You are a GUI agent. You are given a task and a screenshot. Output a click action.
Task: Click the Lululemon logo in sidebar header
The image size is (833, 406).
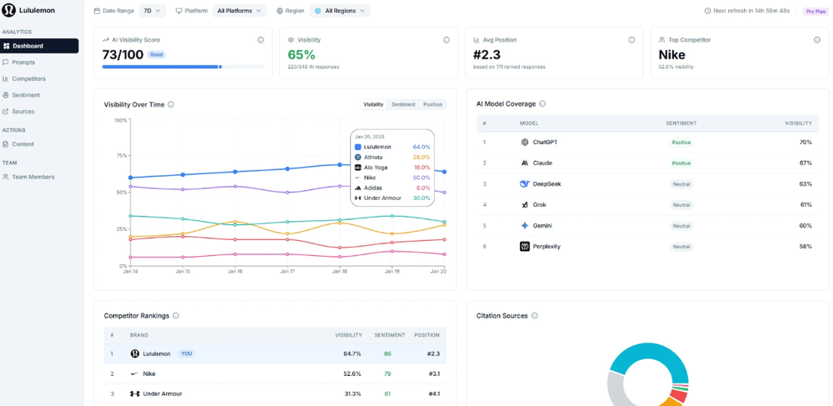point(8,10)
